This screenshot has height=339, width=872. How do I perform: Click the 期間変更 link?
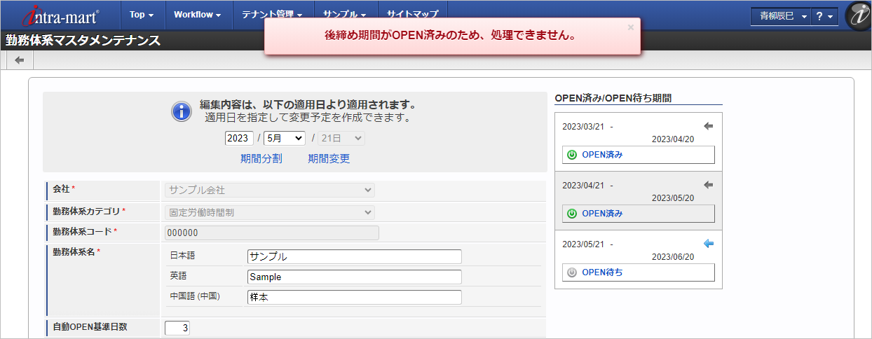click(x=329, y=159)
